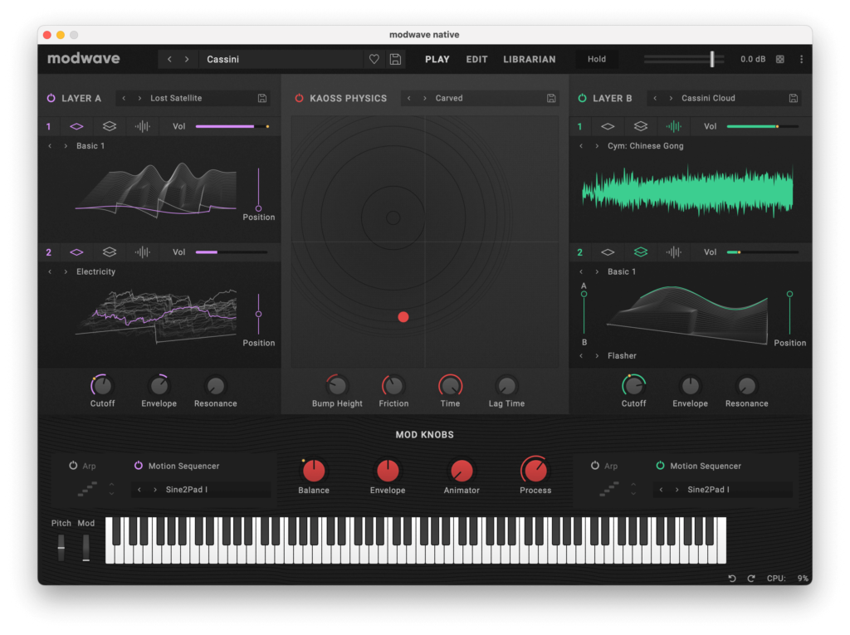Select single wavetable mode for Layer A oscillator 2
This screenshot has height=635, width=850.
76,252
